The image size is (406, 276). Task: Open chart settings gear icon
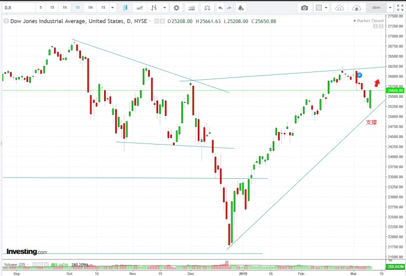[x=176, y=8]
